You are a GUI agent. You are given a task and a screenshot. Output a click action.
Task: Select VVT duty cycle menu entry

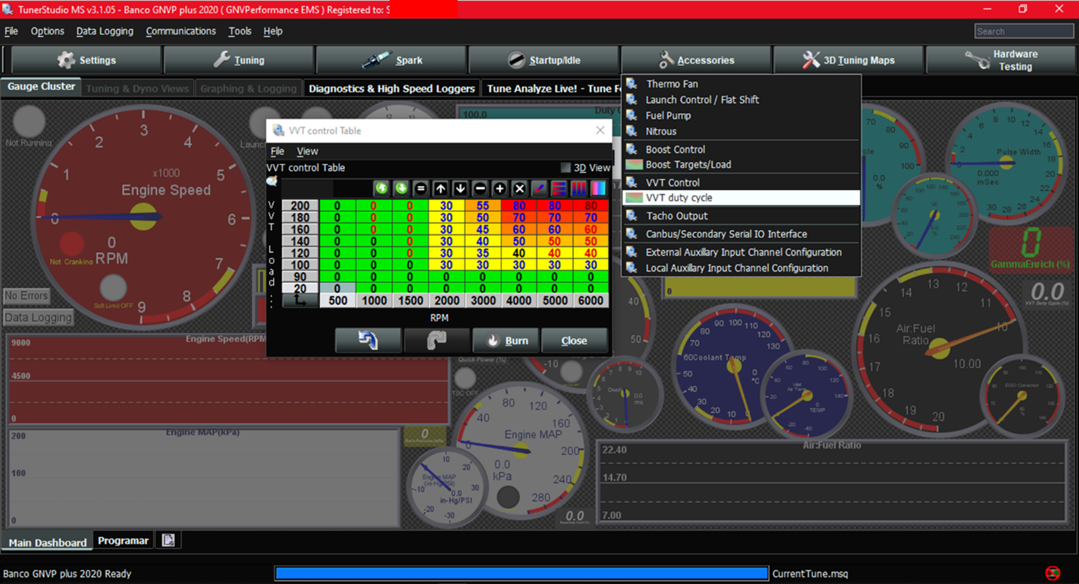[x=742, y=198]
